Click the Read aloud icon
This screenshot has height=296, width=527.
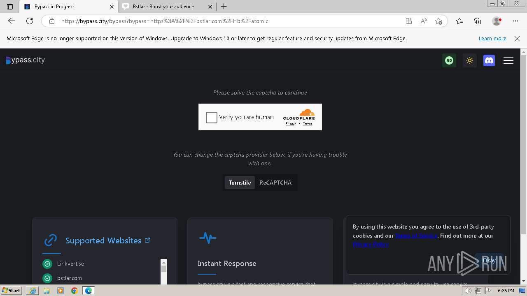(423, 21)
